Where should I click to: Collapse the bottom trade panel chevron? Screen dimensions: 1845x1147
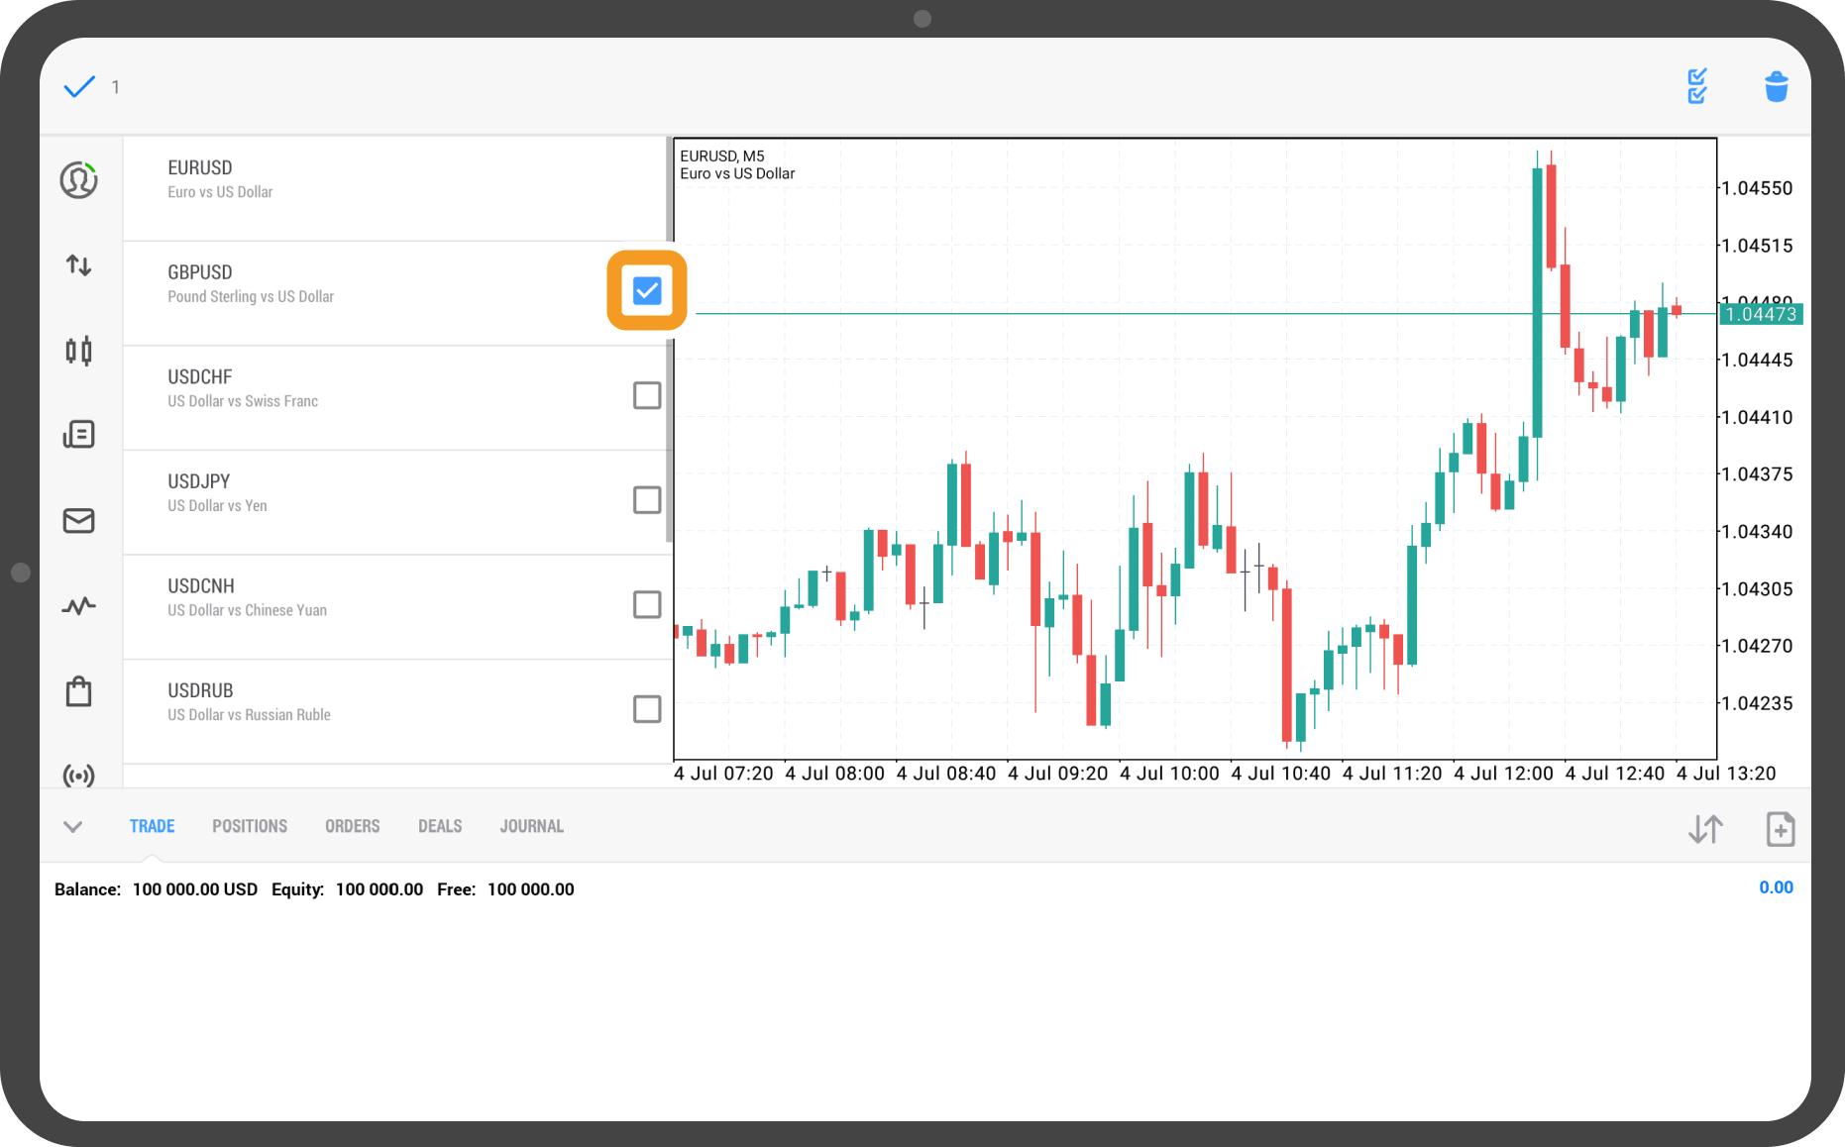click(72, 826)
